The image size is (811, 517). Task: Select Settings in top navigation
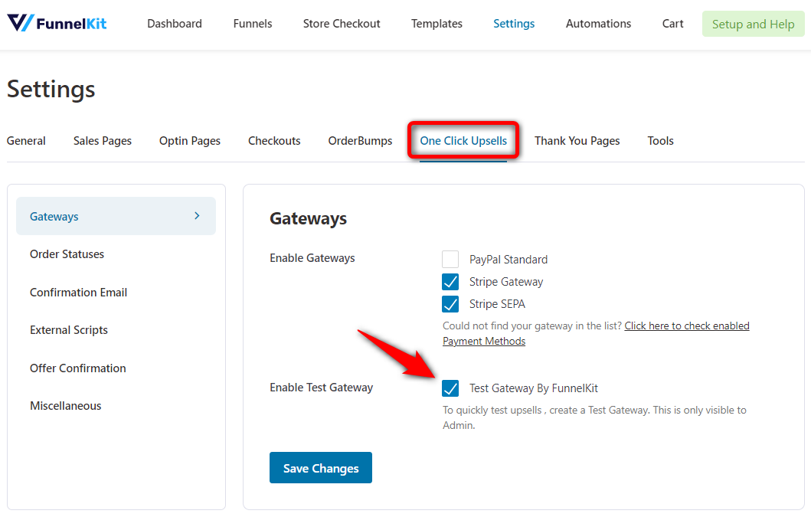514,24
